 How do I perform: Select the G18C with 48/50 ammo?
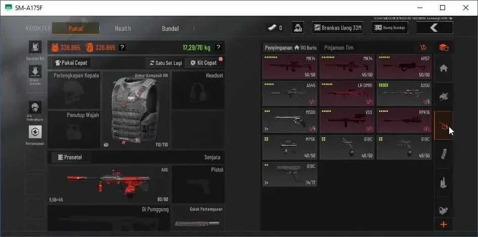[347, 147]
